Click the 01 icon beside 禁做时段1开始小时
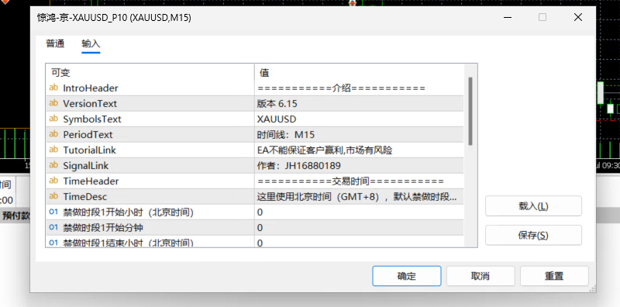 tap(53, 212)
